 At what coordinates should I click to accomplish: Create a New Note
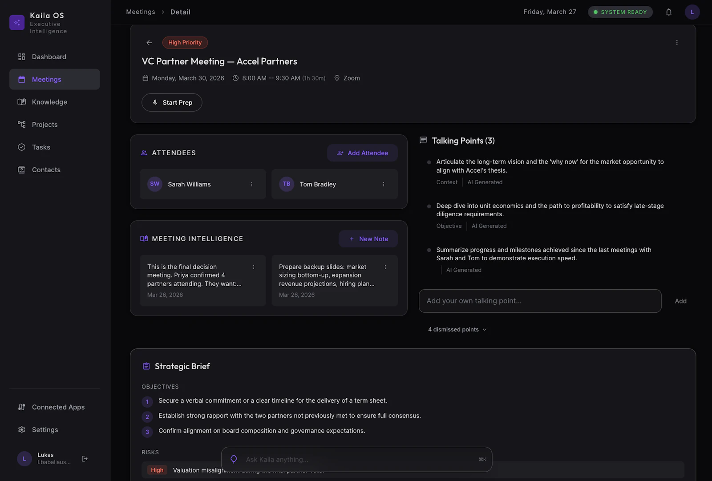[368, 239]
